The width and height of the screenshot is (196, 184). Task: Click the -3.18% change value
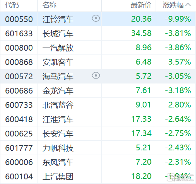178,90
